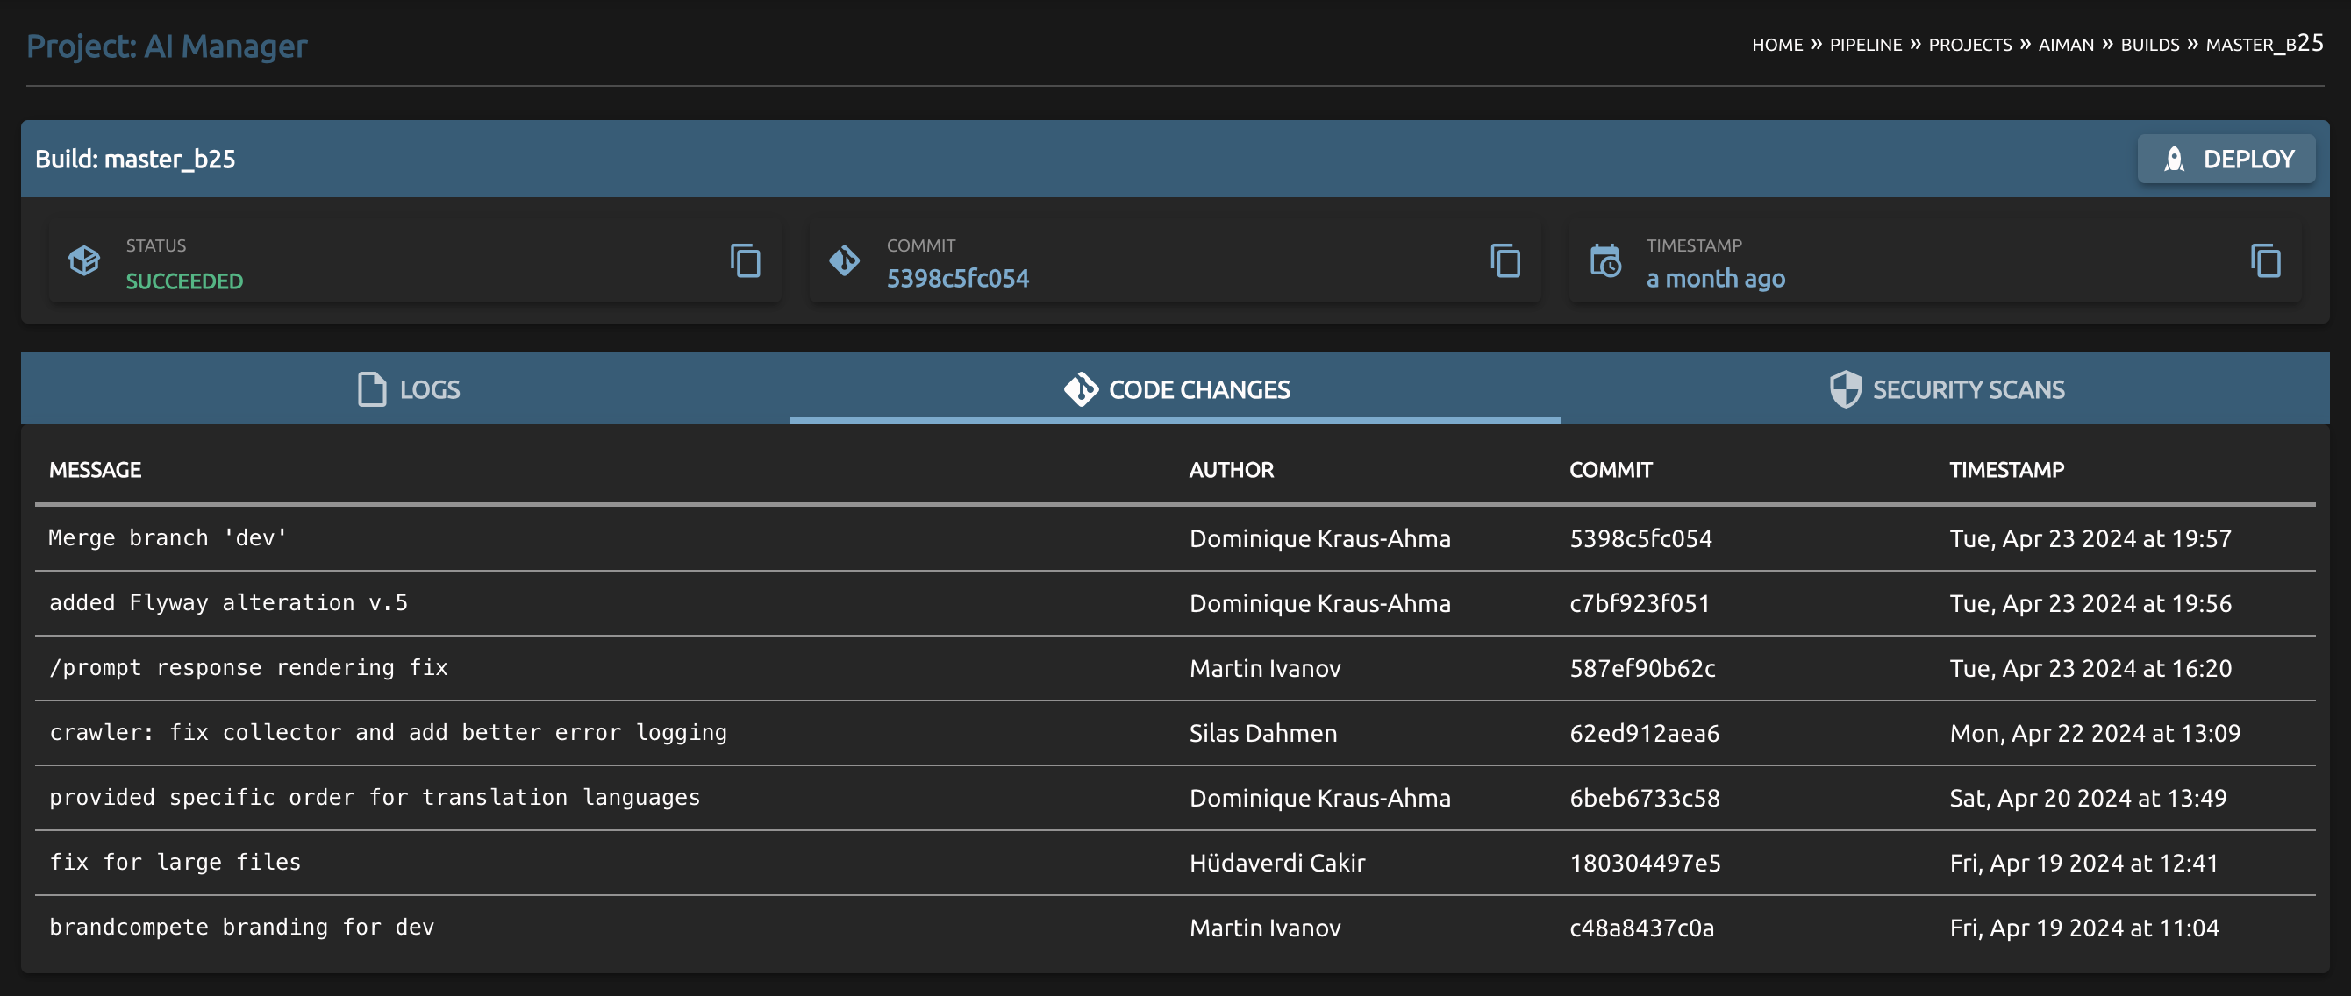Click commit hash 62ed912aea6 in table
The width and height of the screenshot is (2351, 996).
1644,732
